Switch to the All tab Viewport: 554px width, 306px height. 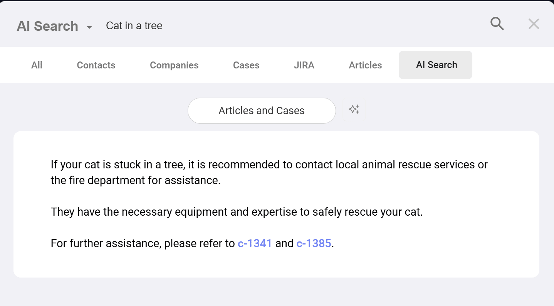(x=37, y=65)
